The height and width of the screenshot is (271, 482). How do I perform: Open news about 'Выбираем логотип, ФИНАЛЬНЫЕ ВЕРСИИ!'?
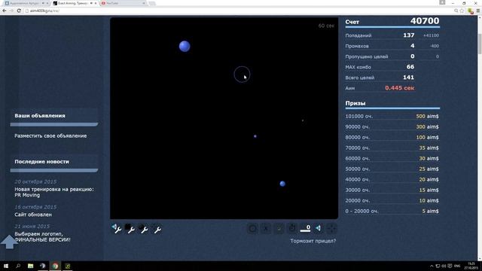[42, 236]
